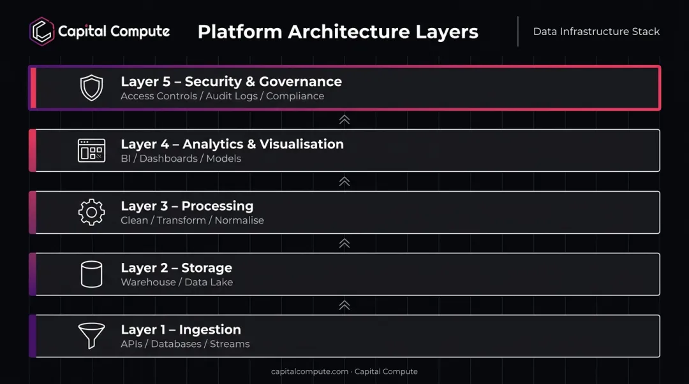
Task: Click the up chevron between Layer 4 and Layer 5
Action: point(344,120)
